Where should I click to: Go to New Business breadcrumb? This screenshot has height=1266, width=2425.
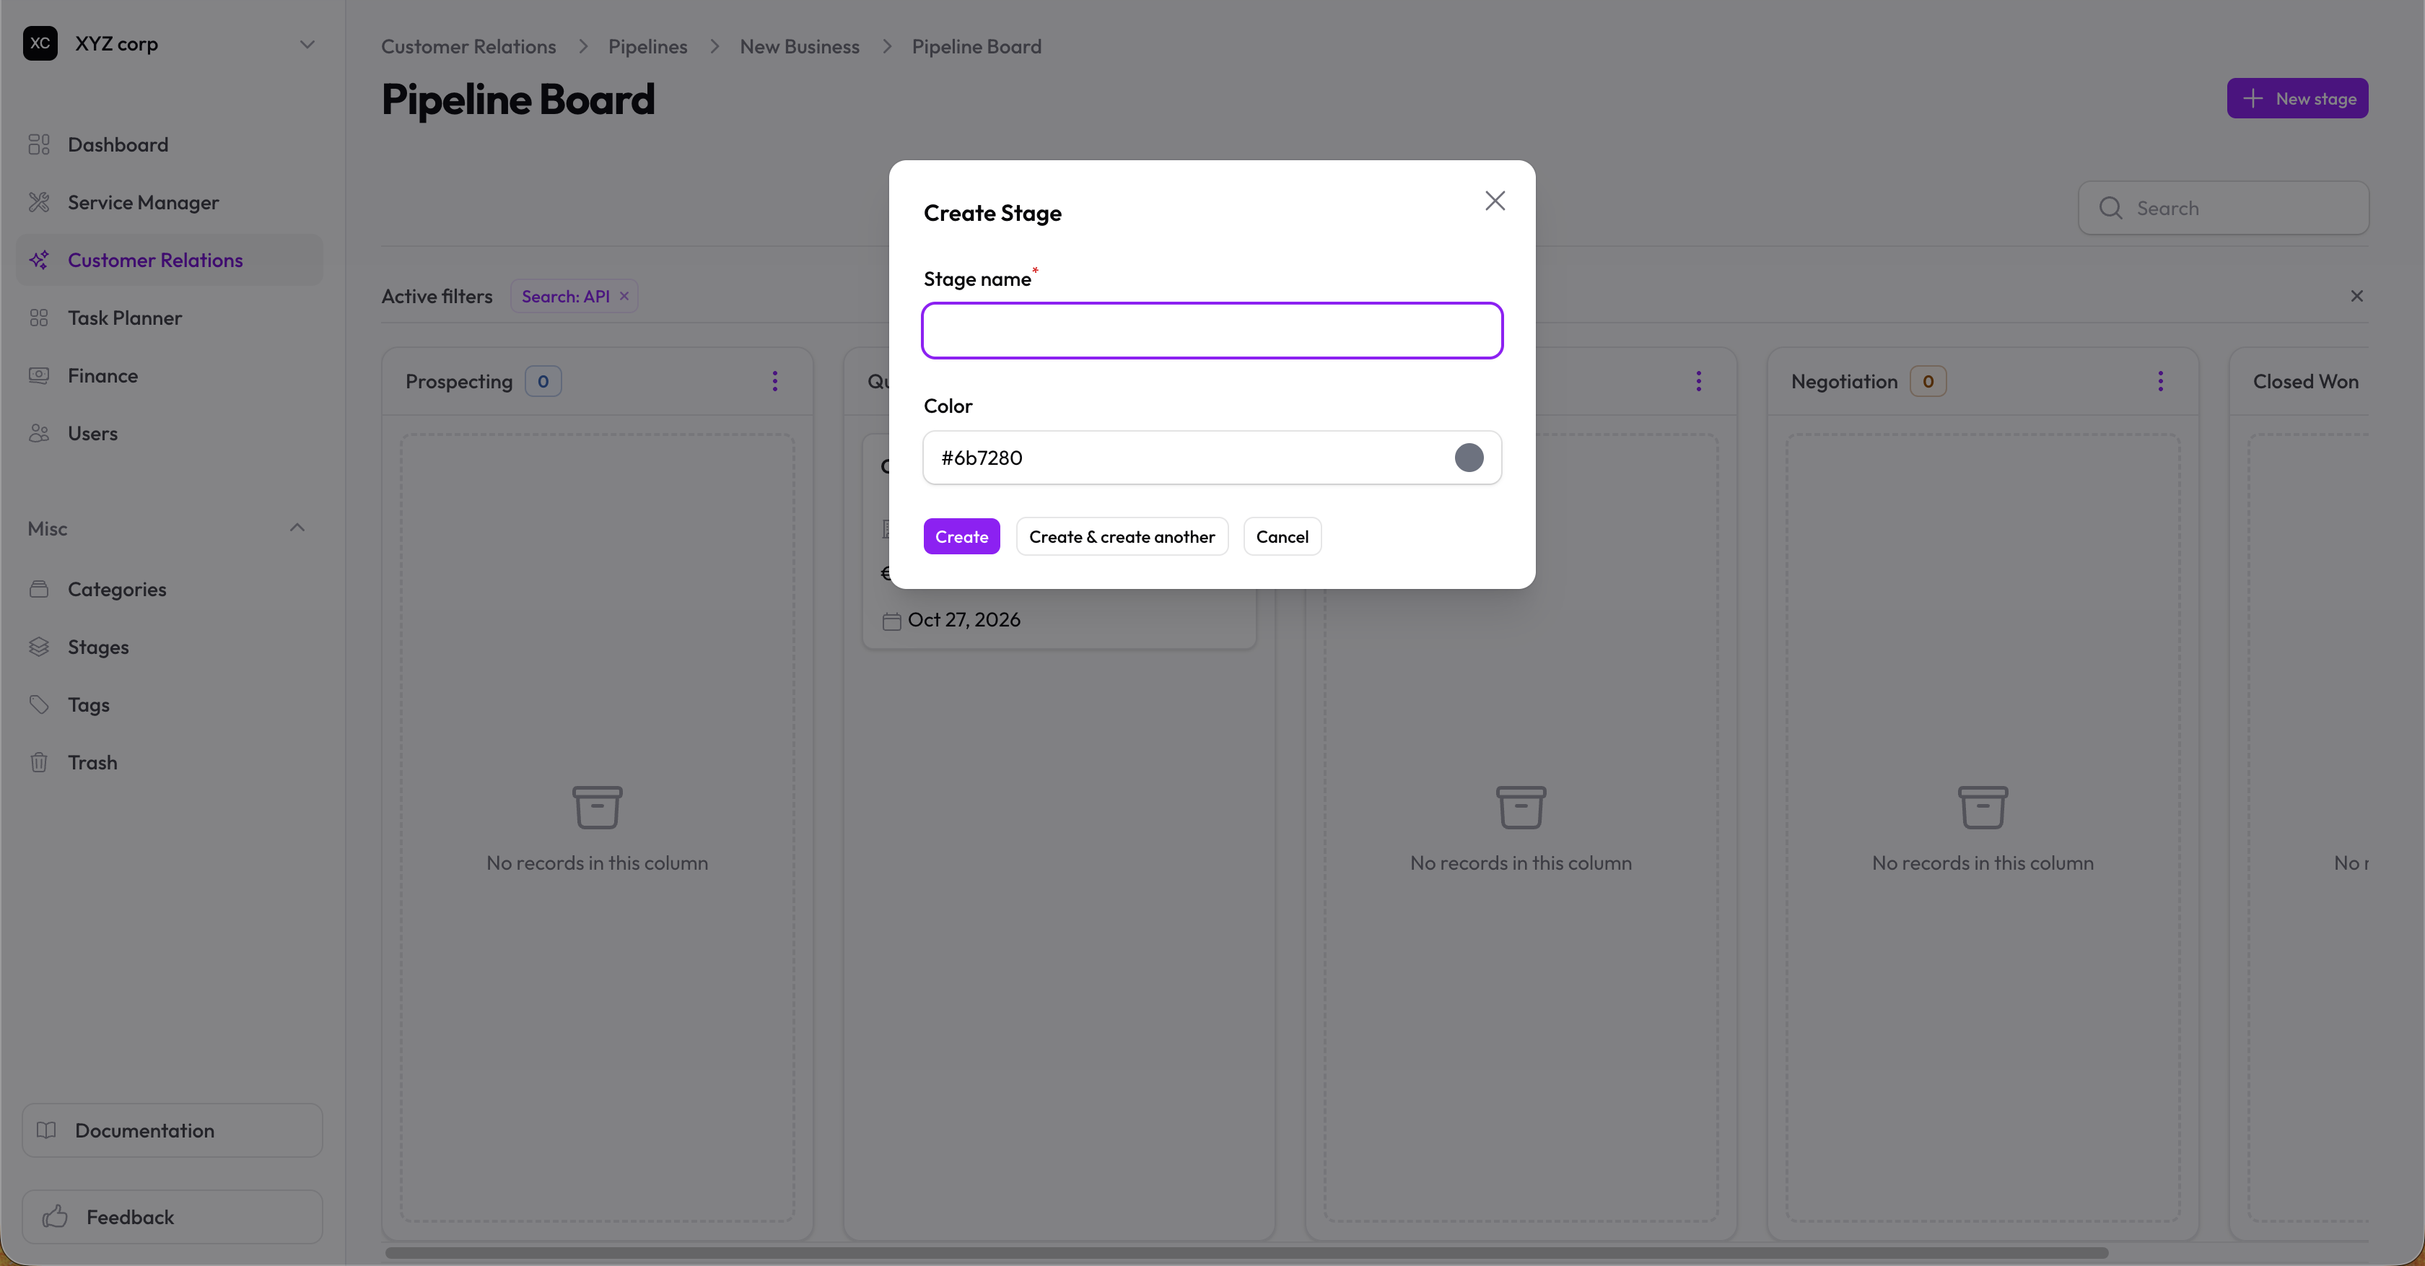(799, 46)
